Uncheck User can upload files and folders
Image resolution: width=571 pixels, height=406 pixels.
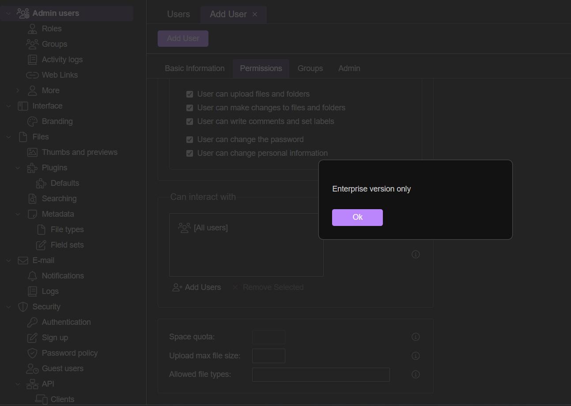tap(190, 94)
